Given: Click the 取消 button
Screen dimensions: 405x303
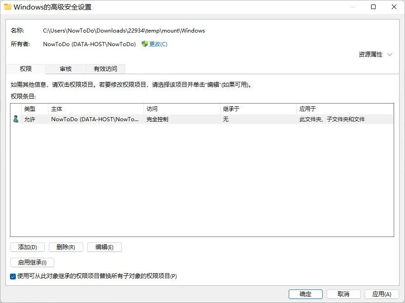Looking at the screenshot, I should (343, 294).
